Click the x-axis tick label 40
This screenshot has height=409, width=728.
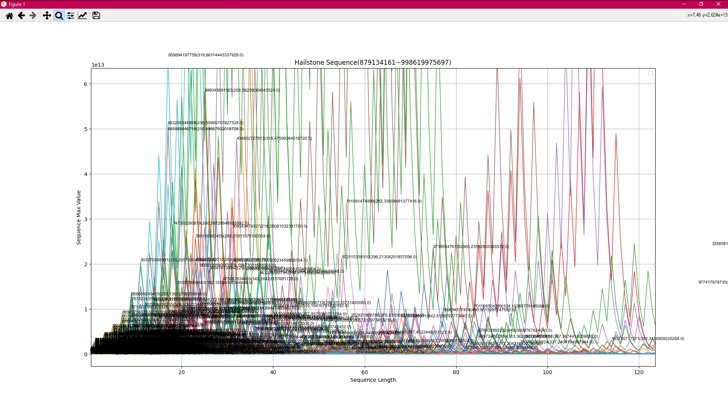point(273,372)
